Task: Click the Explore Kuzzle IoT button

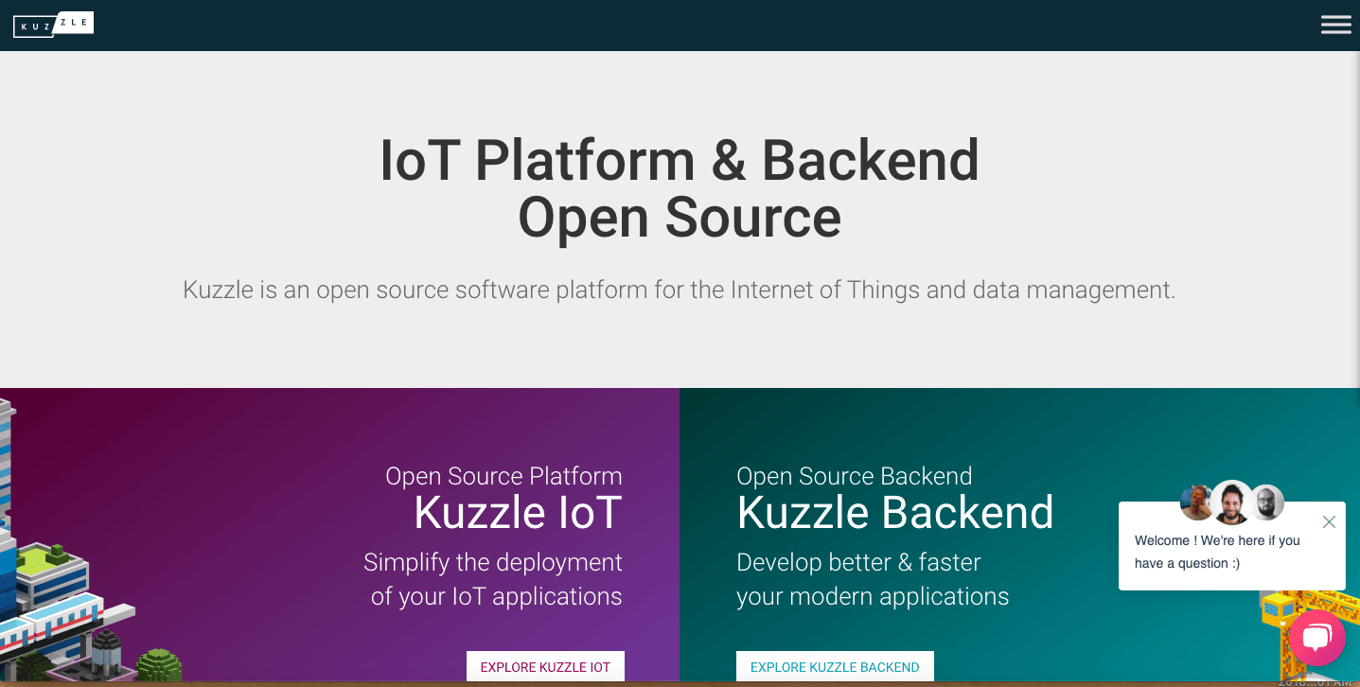Action: 545,666
